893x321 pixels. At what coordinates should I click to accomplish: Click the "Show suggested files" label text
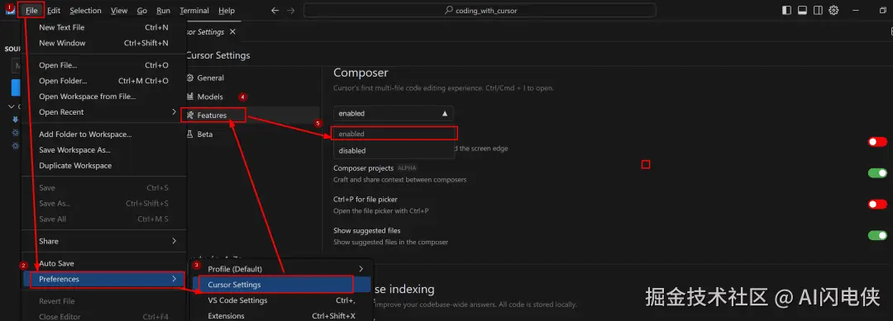[367, 231]
